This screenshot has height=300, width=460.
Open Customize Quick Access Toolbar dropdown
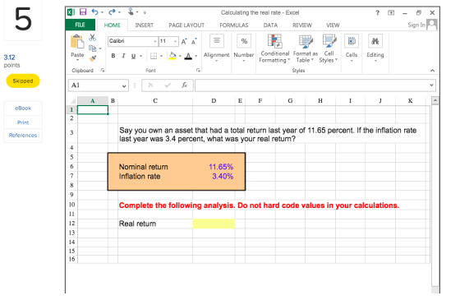(x=145, y=12)
